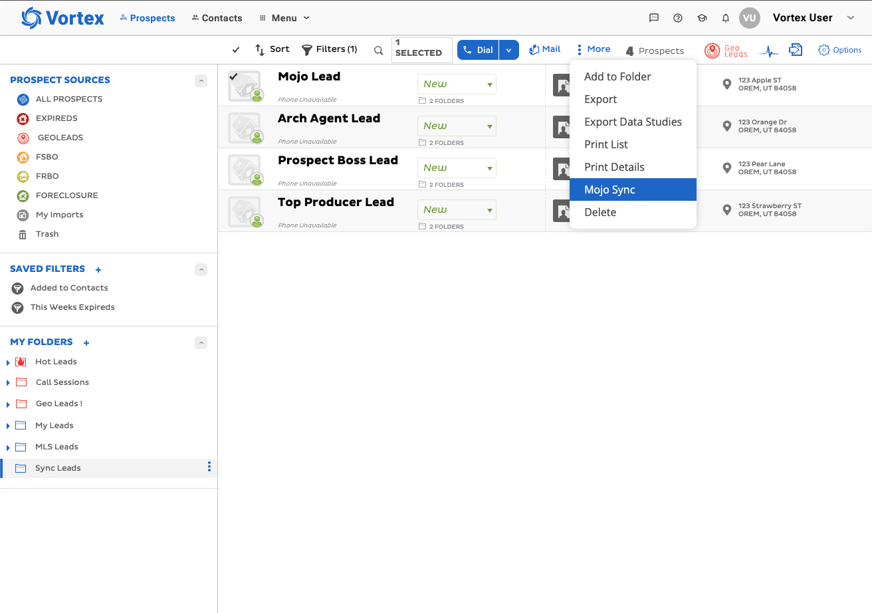This screenshot has width=872, height=613.
Task: Click the Mail button
Action: point(545,49)
